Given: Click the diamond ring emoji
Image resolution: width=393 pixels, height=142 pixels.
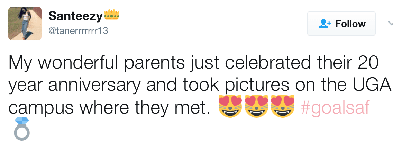Looking at the screenshot, I should (21, 129).
